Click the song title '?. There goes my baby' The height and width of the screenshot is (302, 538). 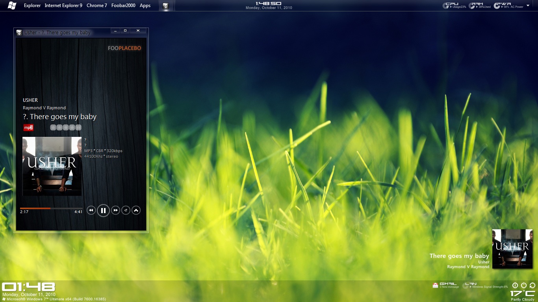59,116
